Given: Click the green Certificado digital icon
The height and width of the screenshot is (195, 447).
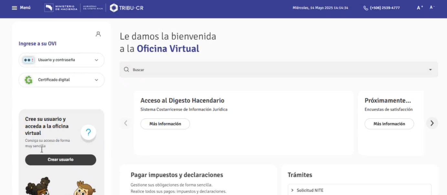Looking at the screenshot, I should click(x=28, y=80).
